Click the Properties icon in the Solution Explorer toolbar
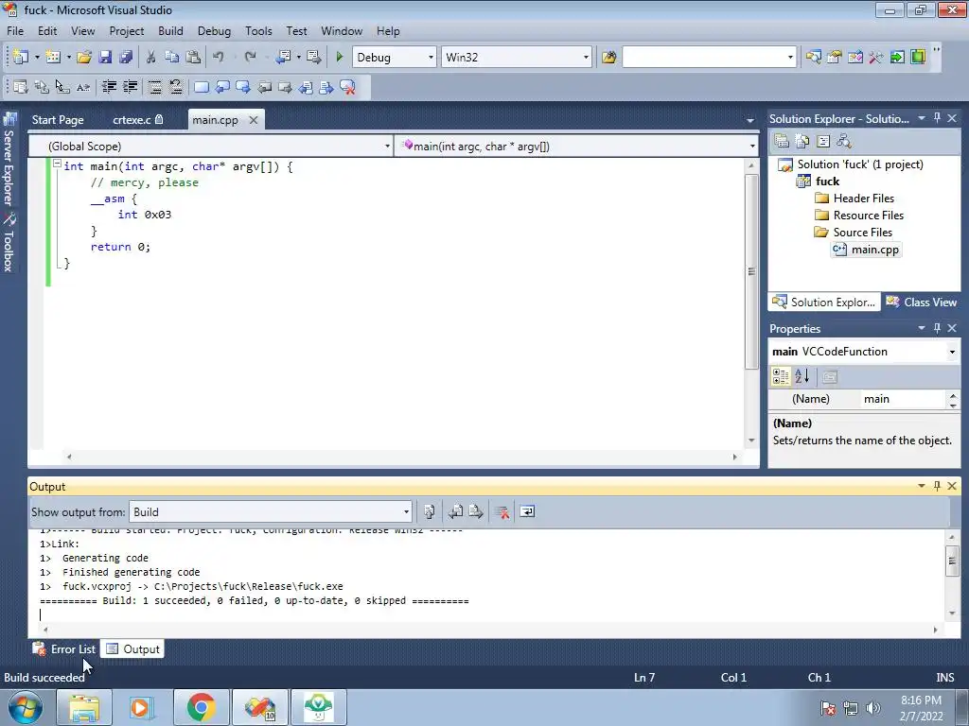This screenshot has width=969, height=726. coord(782,142)
